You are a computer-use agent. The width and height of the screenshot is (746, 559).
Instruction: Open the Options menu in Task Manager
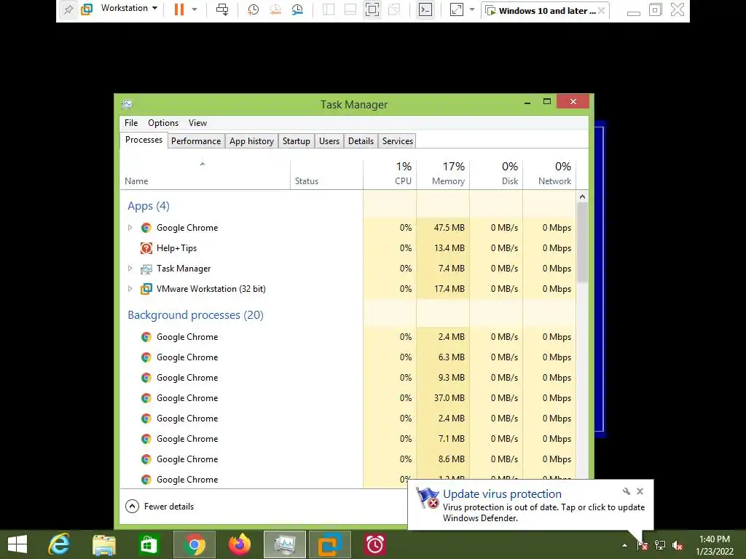pos(163,122)
